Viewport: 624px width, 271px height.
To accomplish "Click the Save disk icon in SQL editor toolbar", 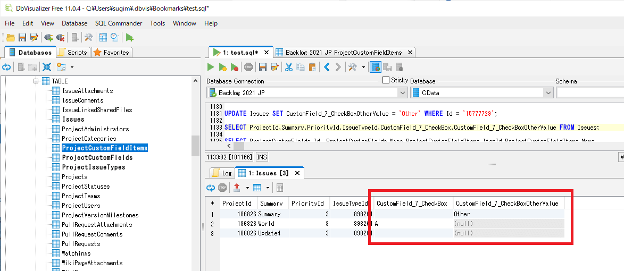I will 263,67.
